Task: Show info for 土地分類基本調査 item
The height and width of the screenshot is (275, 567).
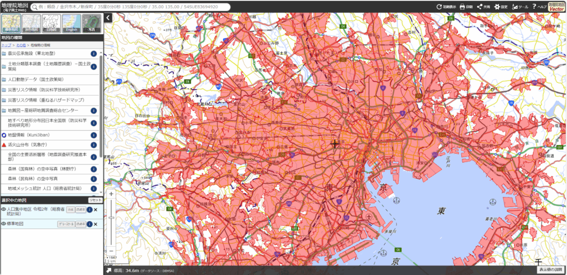Action: (94, 66)
